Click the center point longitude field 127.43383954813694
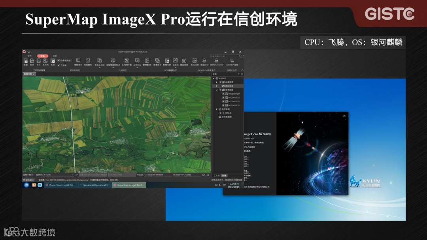 [x=157, y=175]
